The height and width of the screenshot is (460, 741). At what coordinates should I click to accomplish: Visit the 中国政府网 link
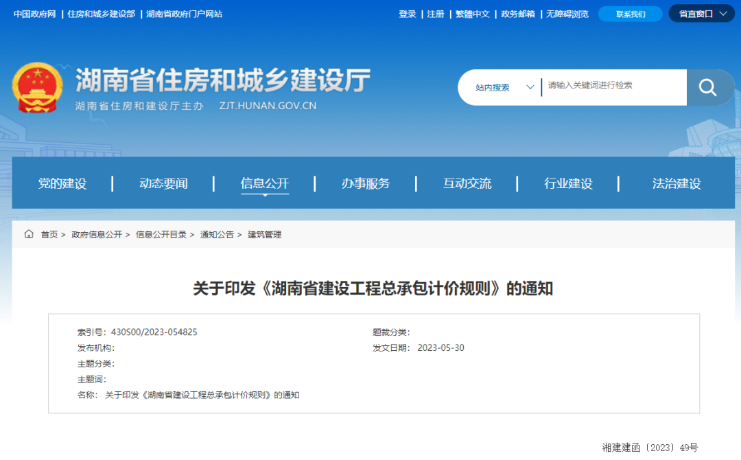(35, 14)
